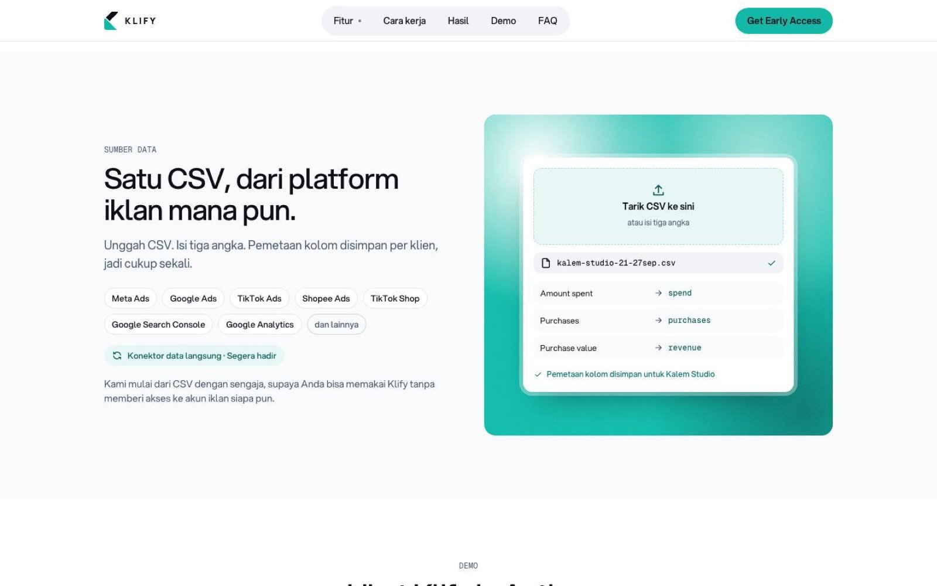Select the Meta Ads chip
Screen dimensions: 937x586
pyautogui.click(x=130, y=298)
